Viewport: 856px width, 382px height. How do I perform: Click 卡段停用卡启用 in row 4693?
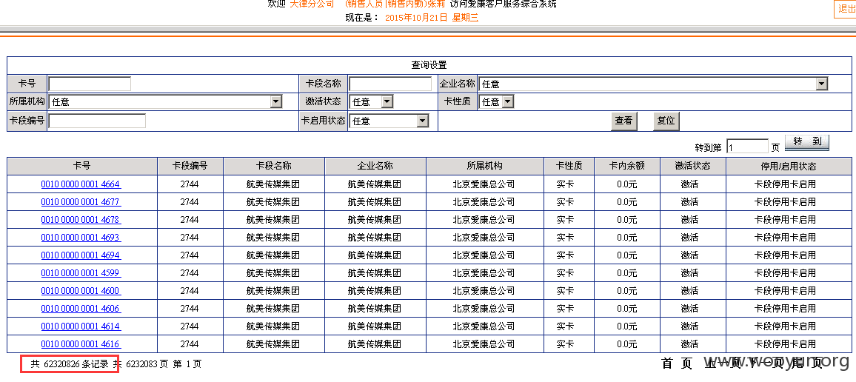tap(785, 238)
